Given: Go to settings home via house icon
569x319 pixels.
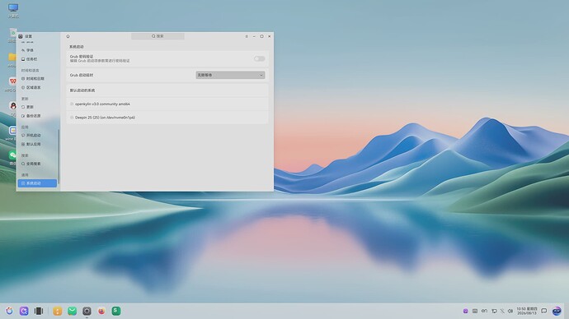Looking at the screenshot, I should 68,36.
